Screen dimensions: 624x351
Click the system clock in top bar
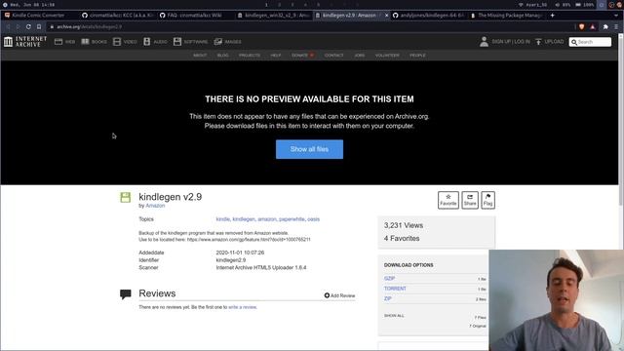(32, 5)
